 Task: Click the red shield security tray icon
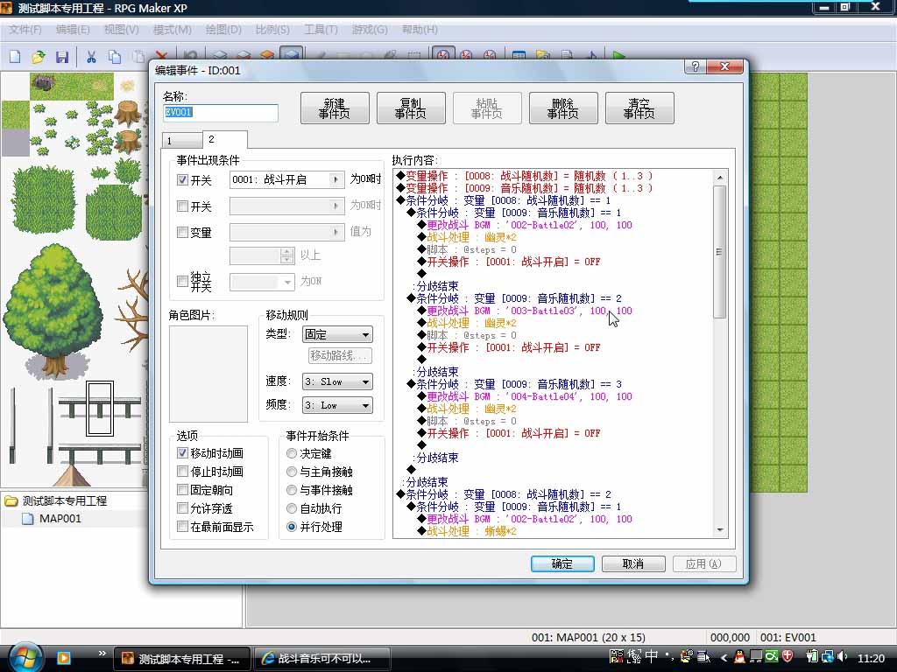coord(788,657)
